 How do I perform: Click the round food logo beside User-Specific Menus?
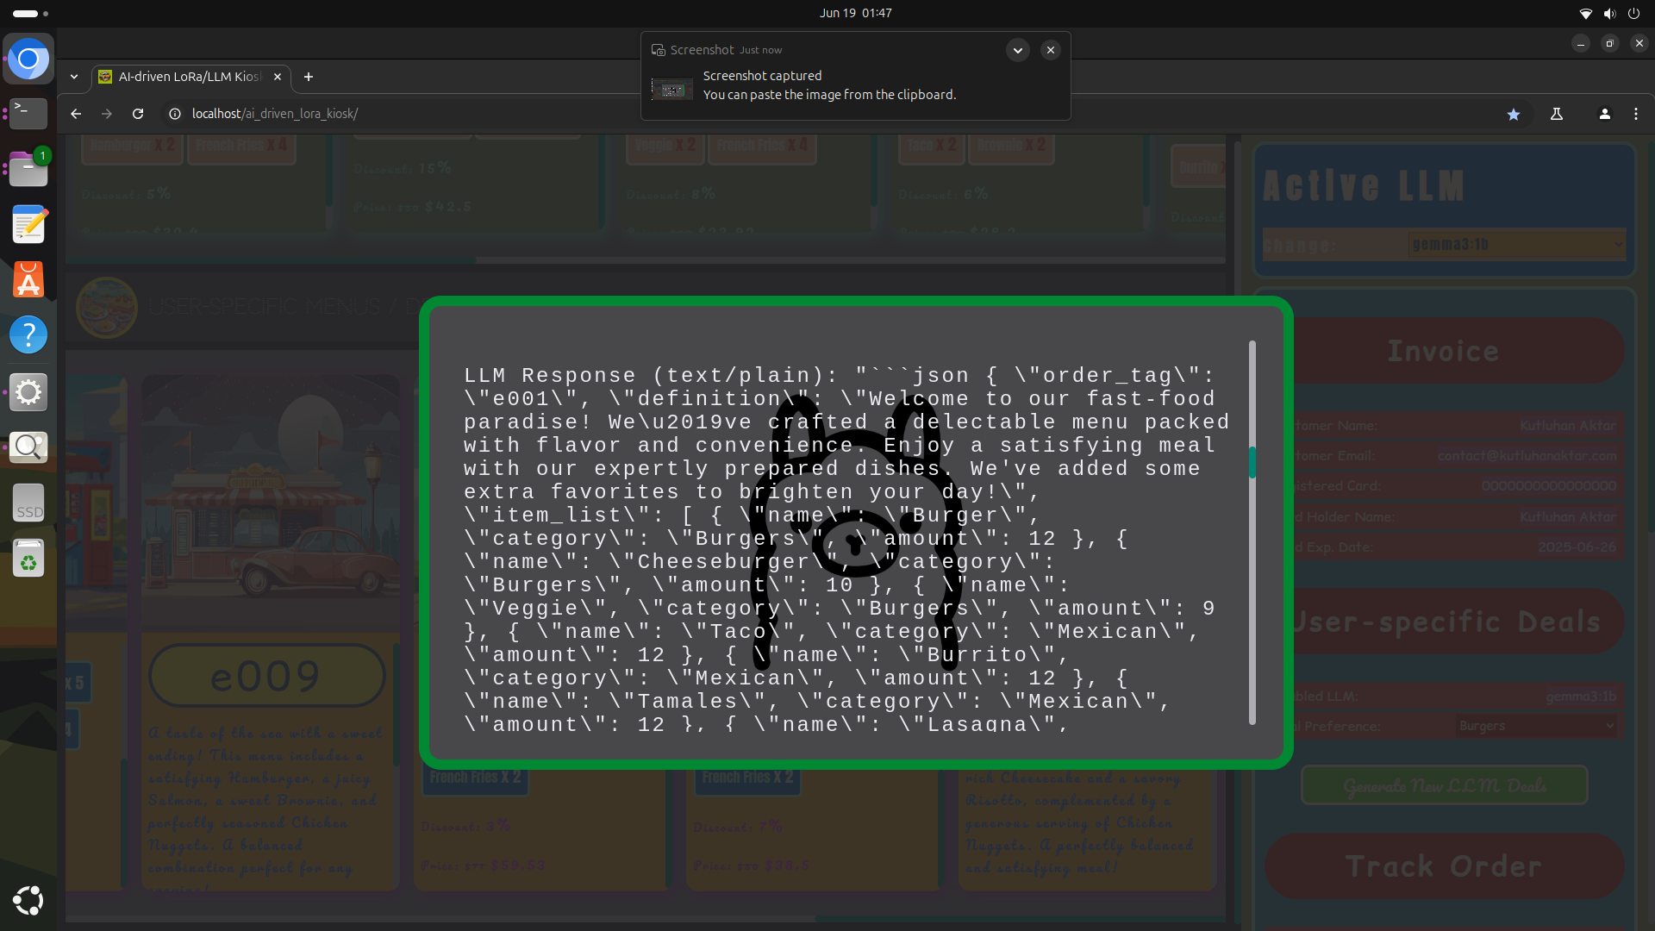click(x=107, y=307)
